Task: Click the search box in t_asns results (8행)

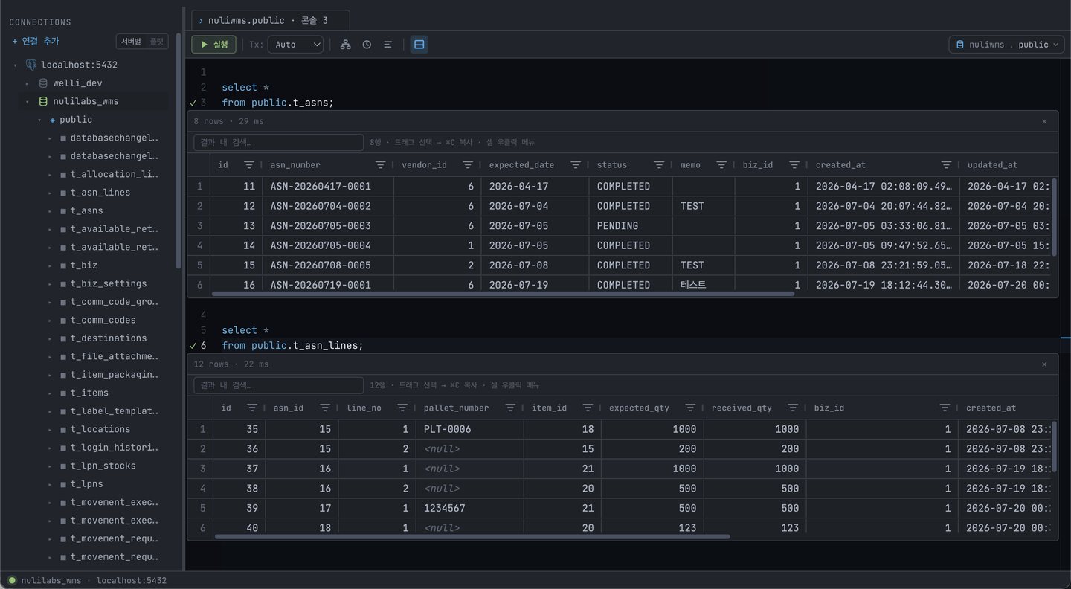Action: (x=278, y=142)
